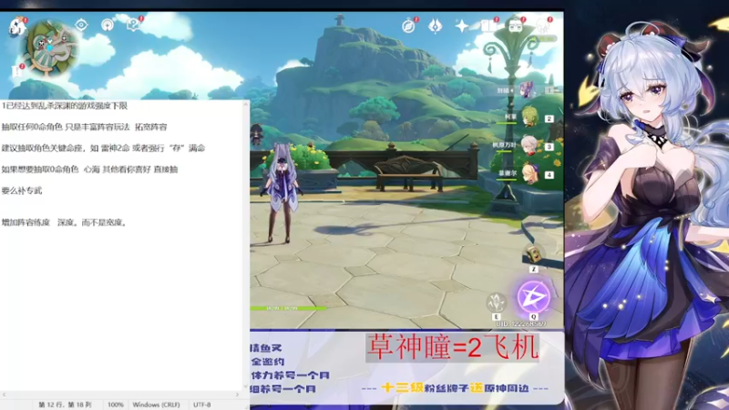Image resolution: width=729 pixels, height=410 pixels.
Task: Click the overlay line ending with 体力补号一个月
Action: (290, 375)
